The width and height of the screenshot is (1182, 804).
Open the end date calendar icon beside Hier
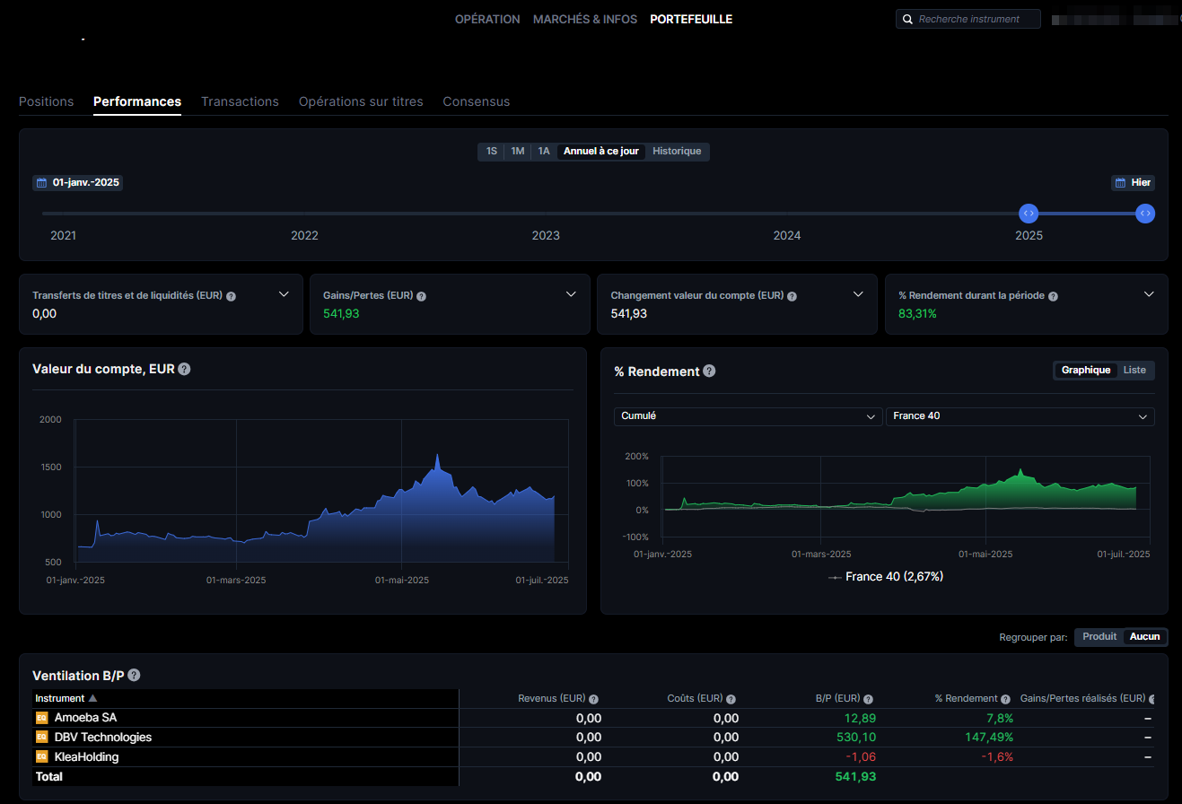click(1120, 183)
